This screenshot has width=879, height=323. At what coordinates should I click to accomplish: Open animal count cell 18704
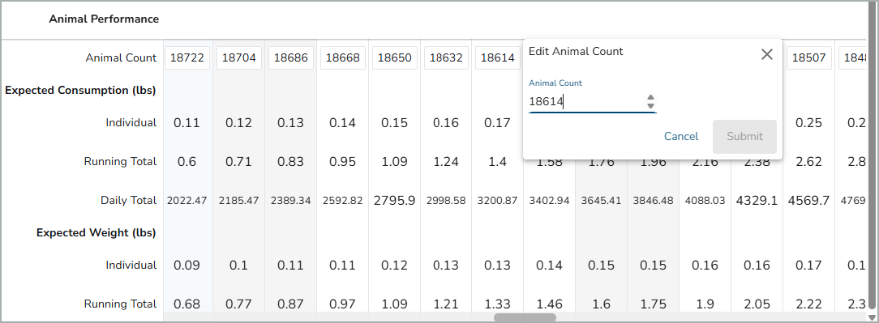click(239, 57)
